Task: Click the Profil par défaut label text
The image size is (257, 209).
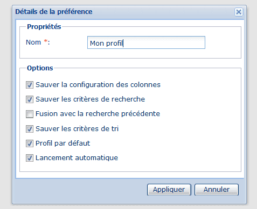Action: click(62, 143)
